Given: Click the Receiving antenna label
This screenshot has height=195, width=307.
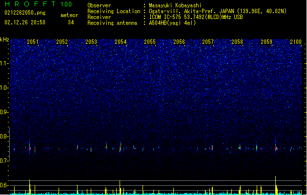Looking at the screenshot, I should point(112,23).
